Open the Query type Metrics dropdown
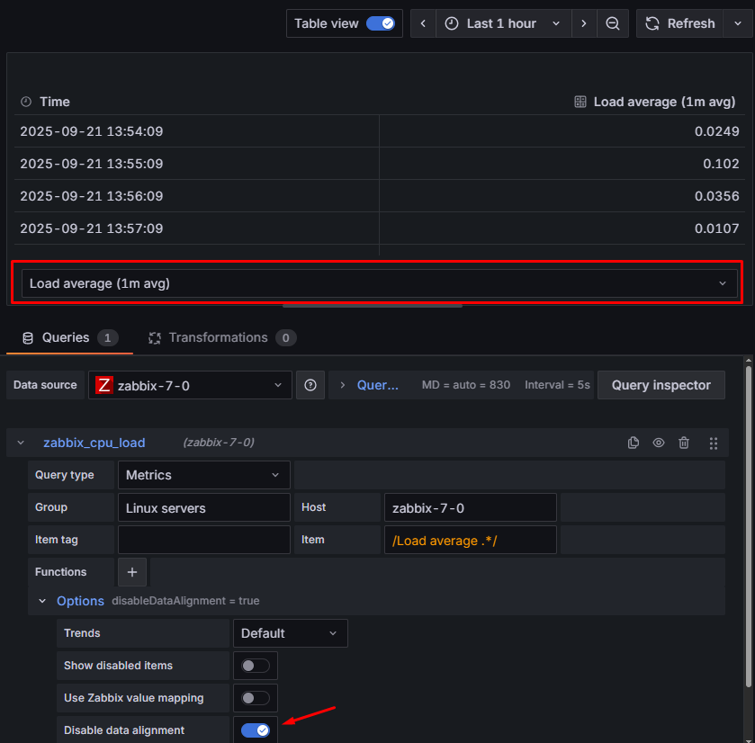The image size is (755, 743). click(x=203, y=475)
